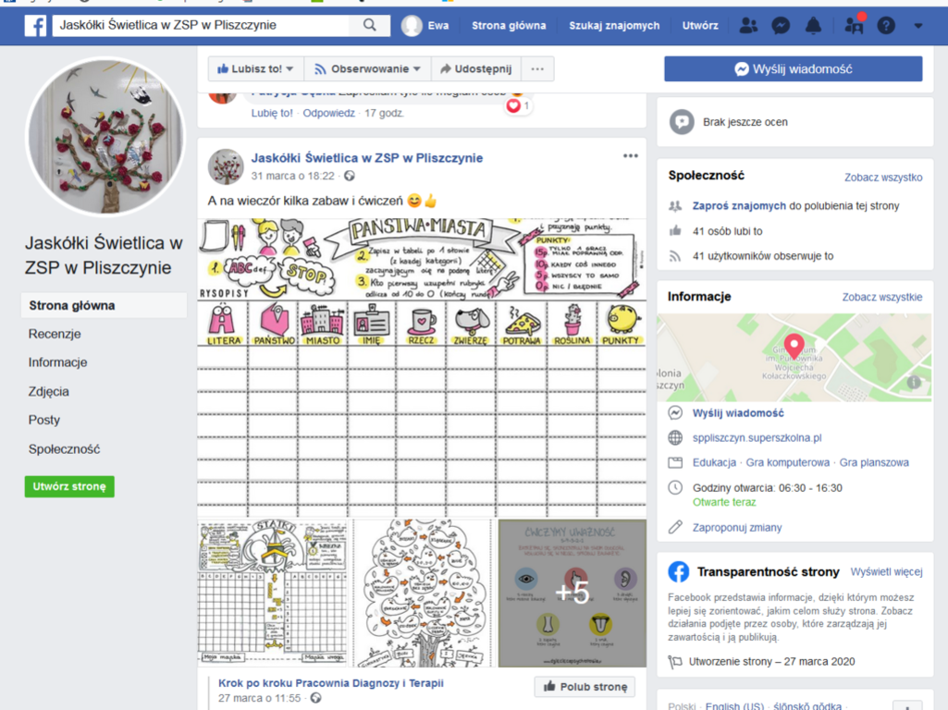Screen dimensions: 948x710
Task: Click the icon with the red notification dot
Action: 855,25
